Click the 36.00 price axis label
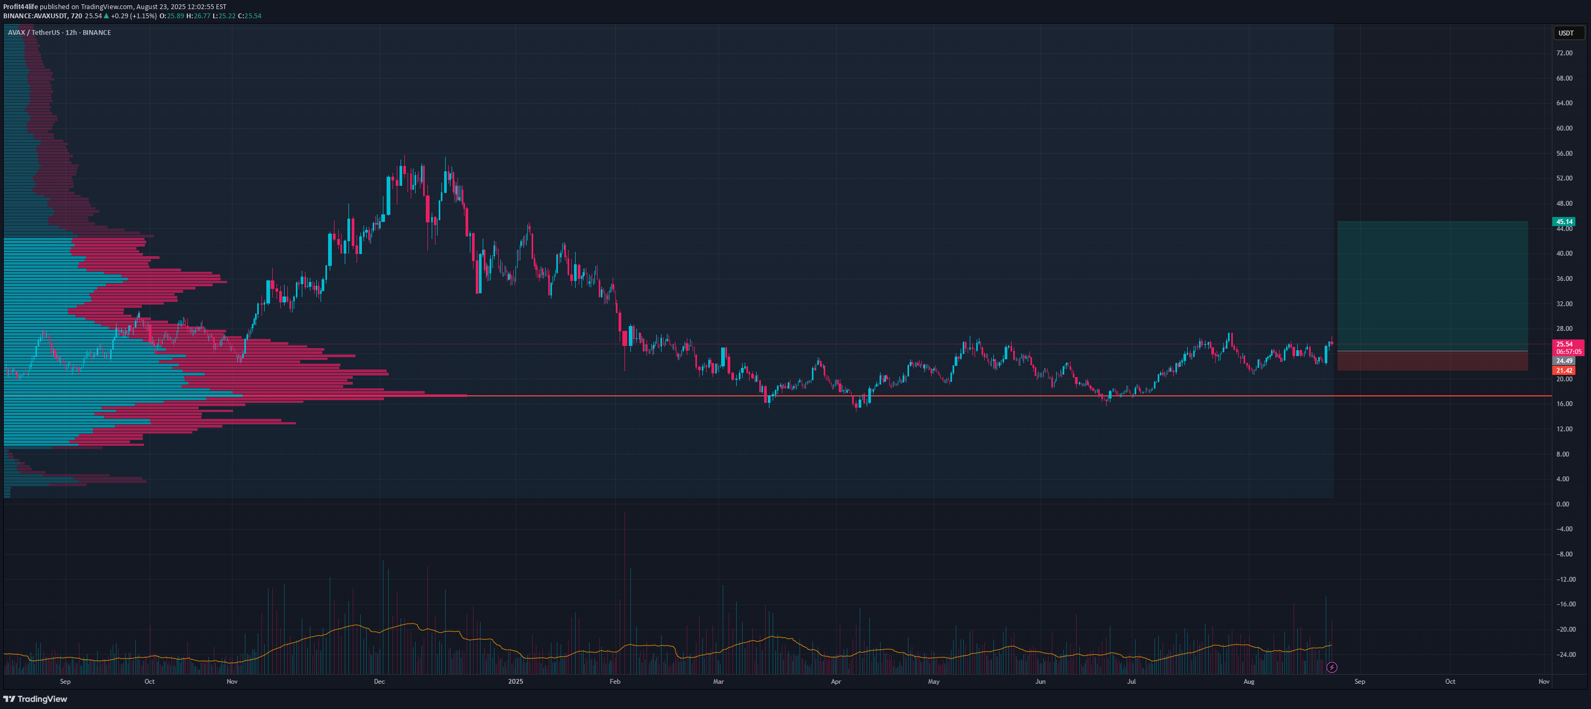Image resolution: width=1591 pixels, height=709 pixels. coord(1564,279)
